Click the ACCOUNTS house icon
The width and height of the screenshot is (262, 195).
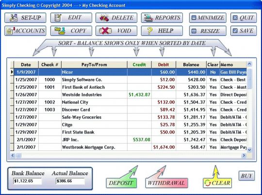coord(10,31)
